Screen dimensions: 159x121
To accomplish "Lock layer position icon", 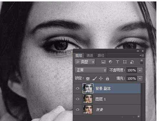I will (x=101, y=79).
